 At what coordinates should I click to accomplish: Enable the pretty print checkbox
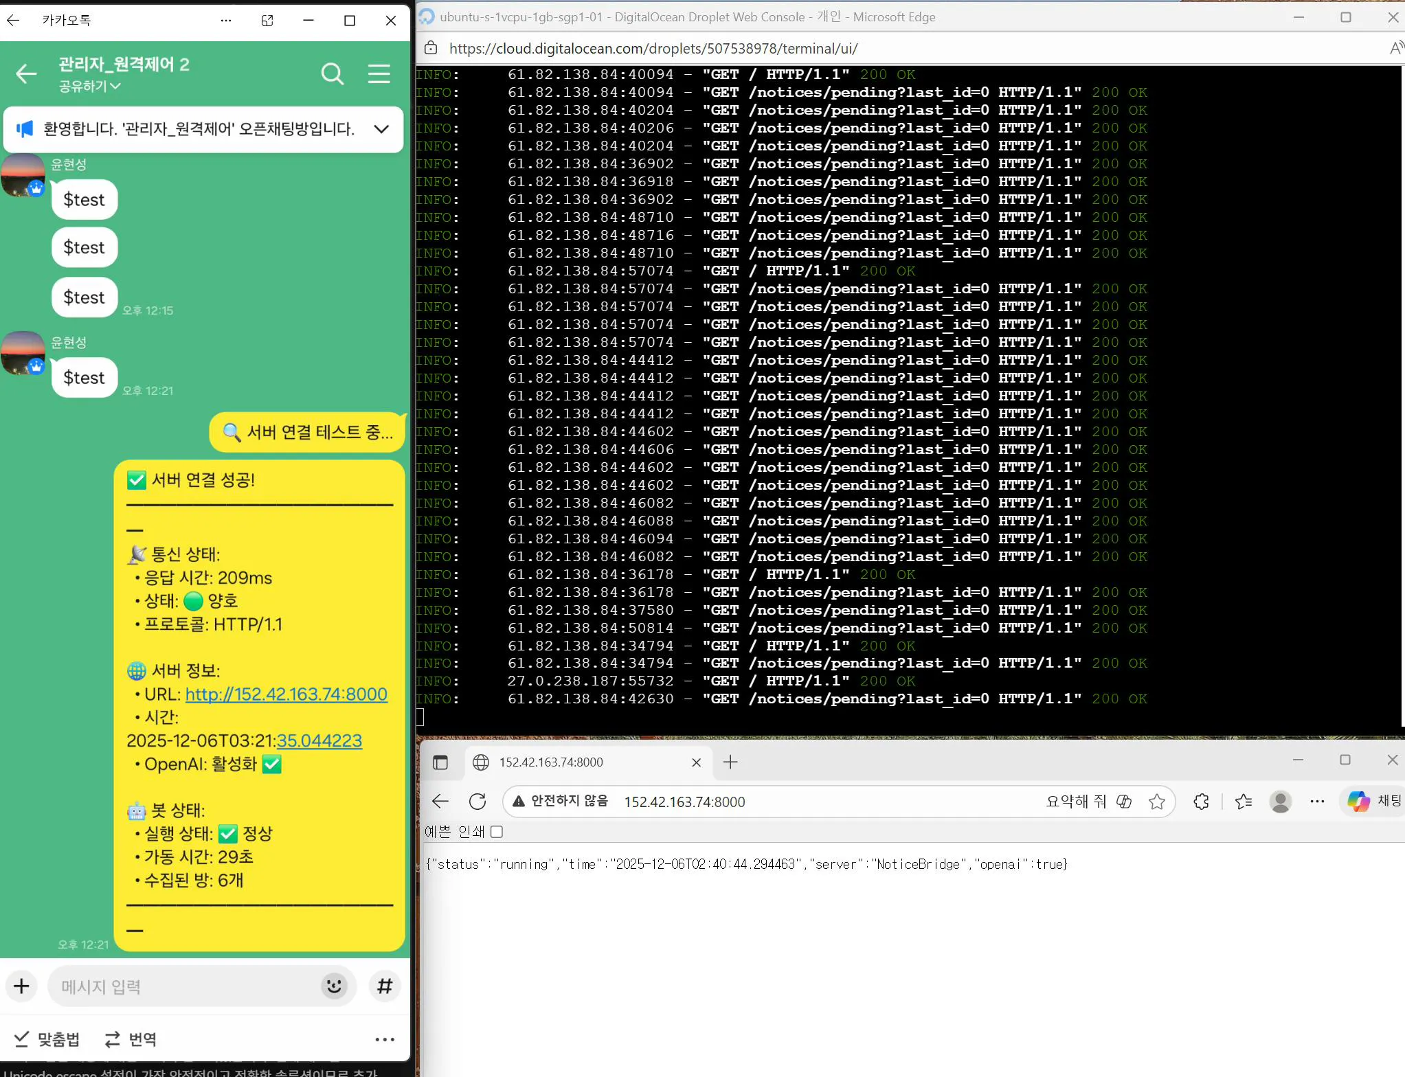(x=497, y=832)
